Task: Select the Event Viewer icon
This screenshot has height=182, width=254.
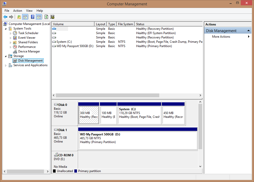Action: (15, 38)
